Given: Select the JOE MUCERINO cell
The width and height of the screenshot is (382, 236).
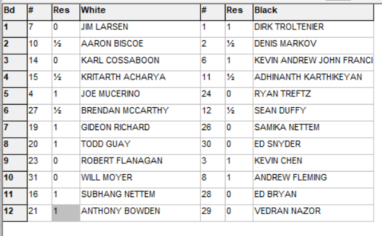Looking at the screenshot, I should pos(140,96).
